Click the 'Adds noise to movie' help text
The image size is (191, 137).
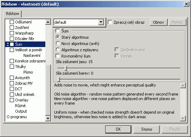pyautogui.click(x=105, y=85)
